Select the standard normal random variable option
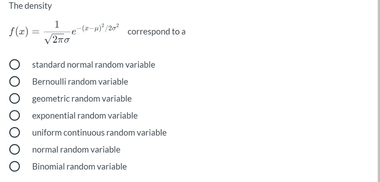This screenshot has width=380, height=182. [15, 64]
